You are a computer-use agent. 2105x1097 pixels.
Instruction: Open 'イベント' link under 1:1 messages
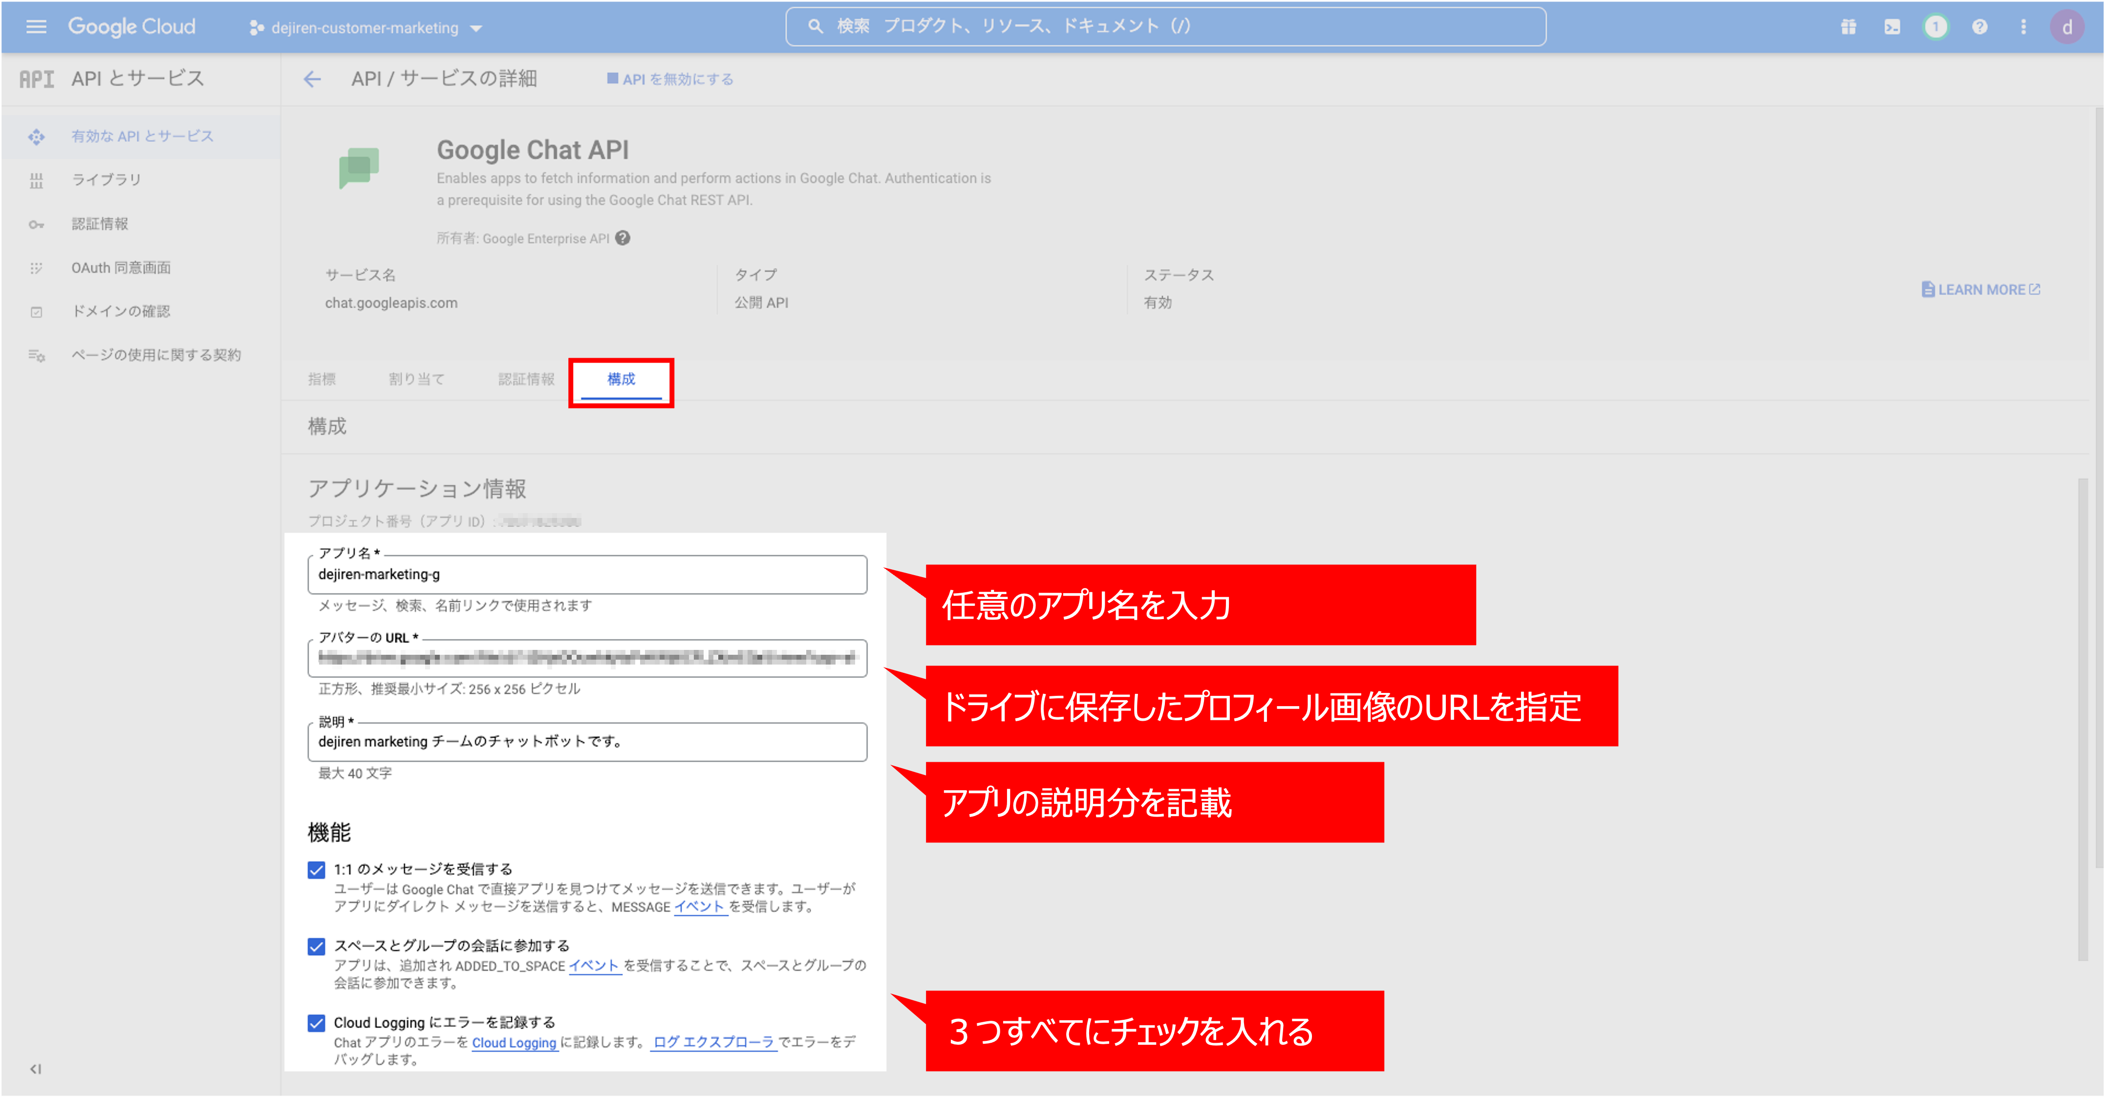click(x=700, y=907)
